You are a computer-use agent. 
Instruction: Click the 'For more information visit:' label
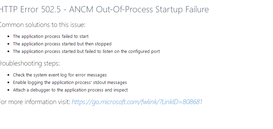tap(35, 102)
